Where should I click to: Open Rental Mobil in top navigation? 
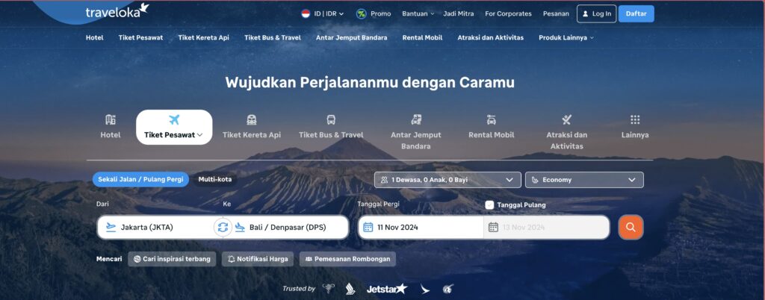422,37
